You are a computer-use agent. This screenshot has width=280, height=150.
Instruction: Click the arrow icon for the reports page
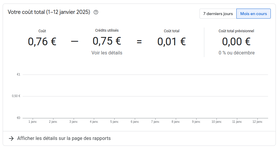click(11, 138)
